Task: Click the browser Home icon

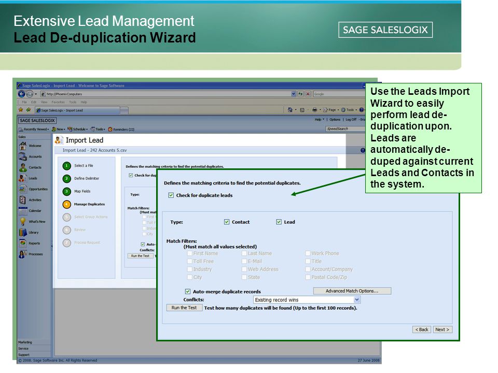Action: [x=290, y=110]
